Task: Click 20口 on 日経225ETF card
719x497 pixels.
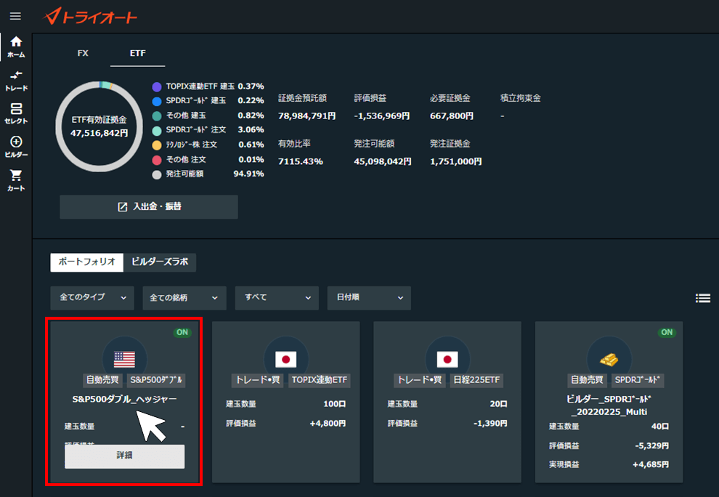Action: pos(498,404)
